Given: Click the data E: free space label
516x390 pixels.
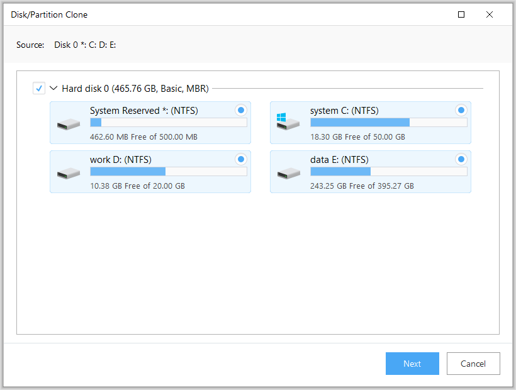Looking at the screenshot, I should (362, 186).
